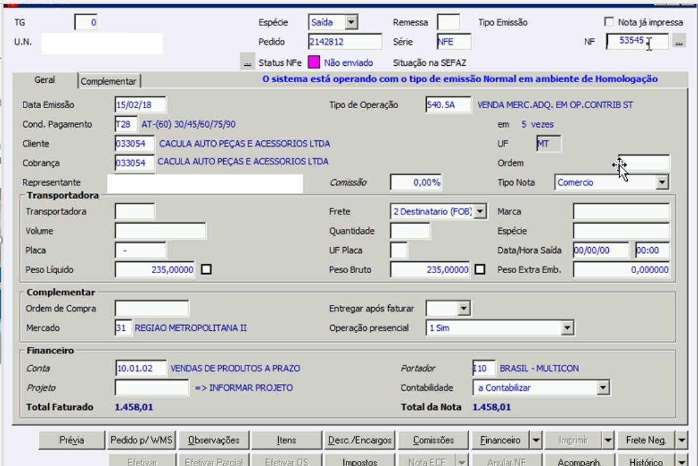Toggle the checkbox next to Peso Bruto

[480, 269]
